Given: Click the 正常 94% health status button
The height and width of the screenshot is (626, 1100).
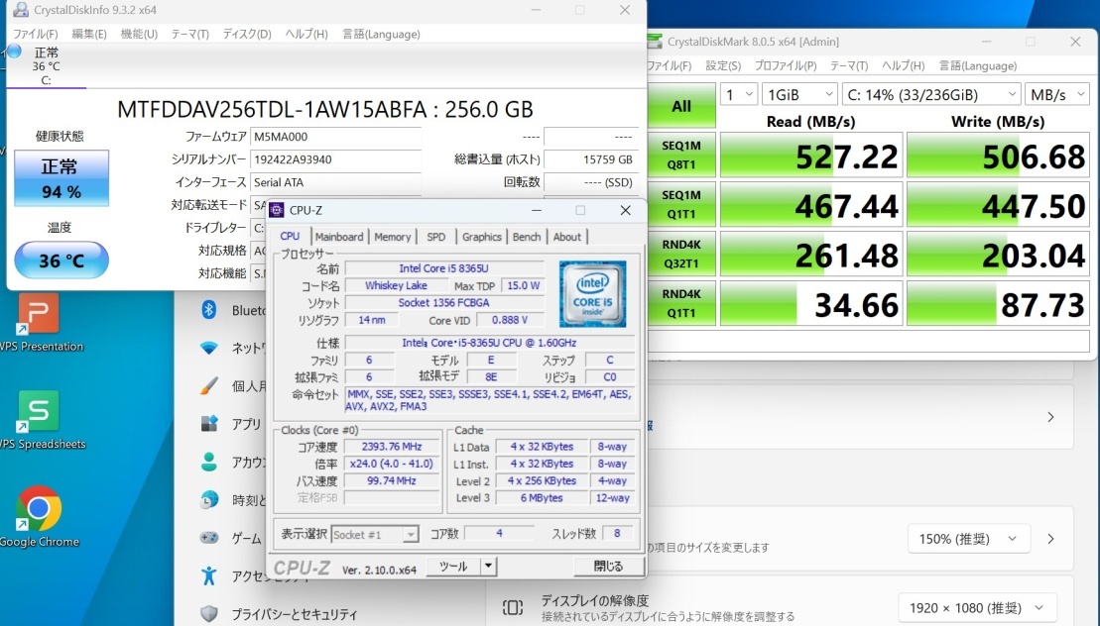Looking at the screenshot, I should click(61, 178).
